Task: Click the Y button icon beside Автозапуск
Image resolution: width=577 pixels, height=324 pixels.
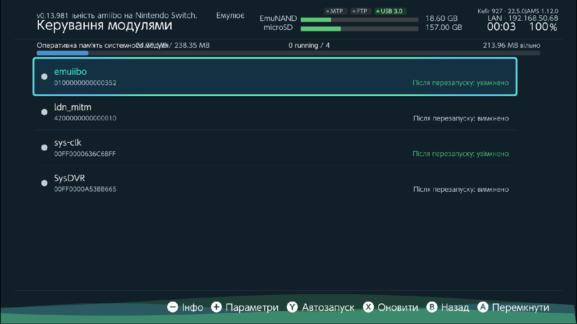Action: 293,307
